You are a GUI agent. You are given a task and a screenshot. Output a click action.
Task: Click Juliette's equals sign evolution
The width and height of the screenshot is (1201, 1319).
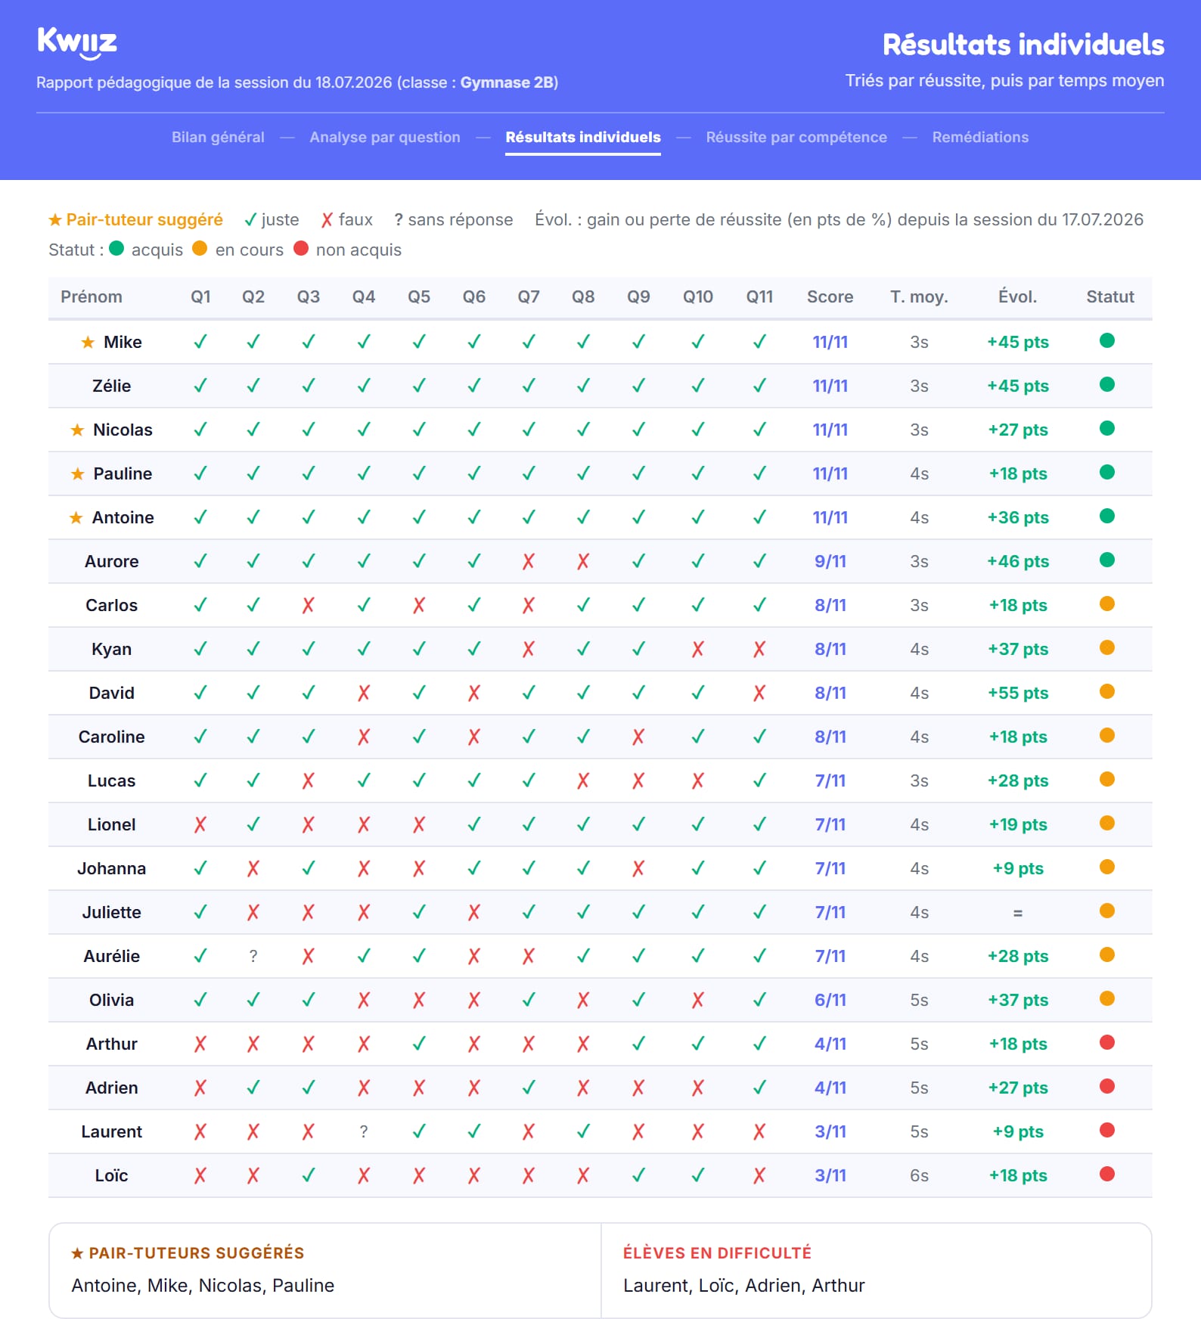click(x=1018, y=913)
